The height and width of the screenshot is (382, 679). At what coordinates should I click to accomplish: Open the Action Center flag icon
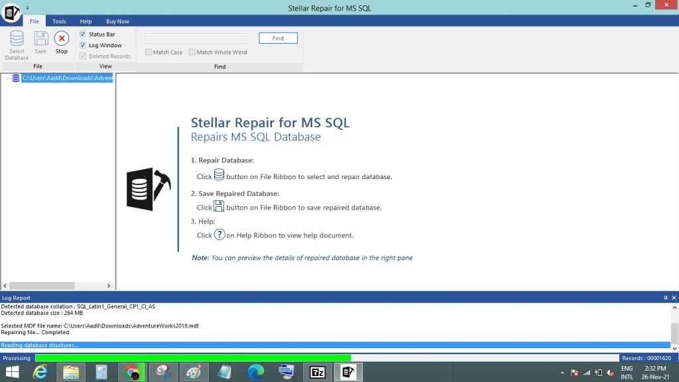574,373
